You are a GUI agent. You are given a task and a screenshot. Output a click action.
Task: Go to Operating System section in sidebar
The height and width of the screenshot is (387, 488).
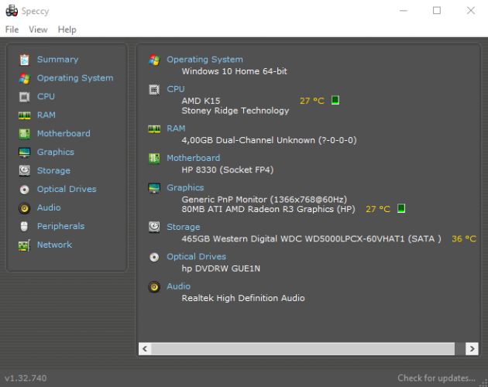[x=75, y=78]
